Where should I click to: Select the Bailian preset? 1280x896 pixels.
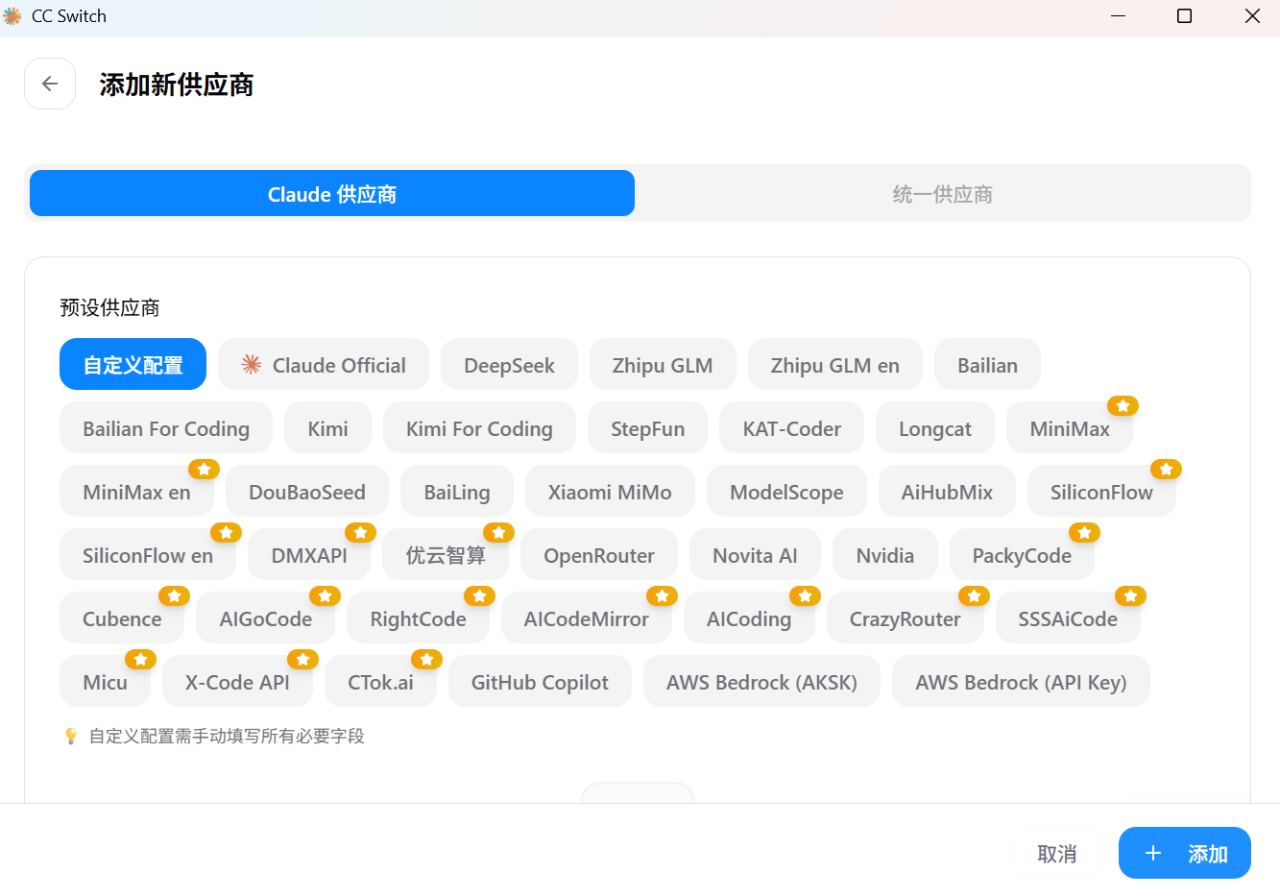(987, 364)
